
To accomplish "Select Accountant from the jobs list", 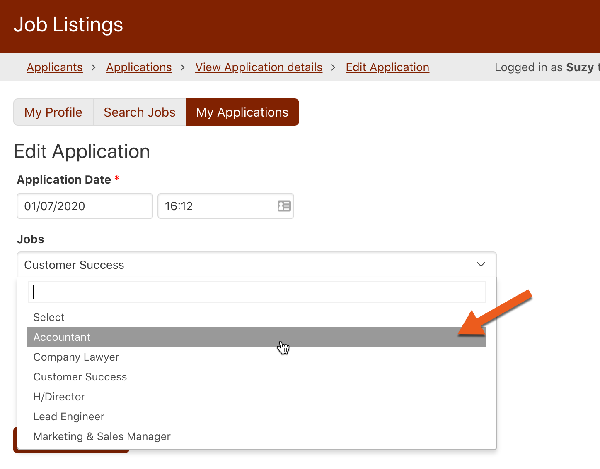I will click(x=62, y=337).
